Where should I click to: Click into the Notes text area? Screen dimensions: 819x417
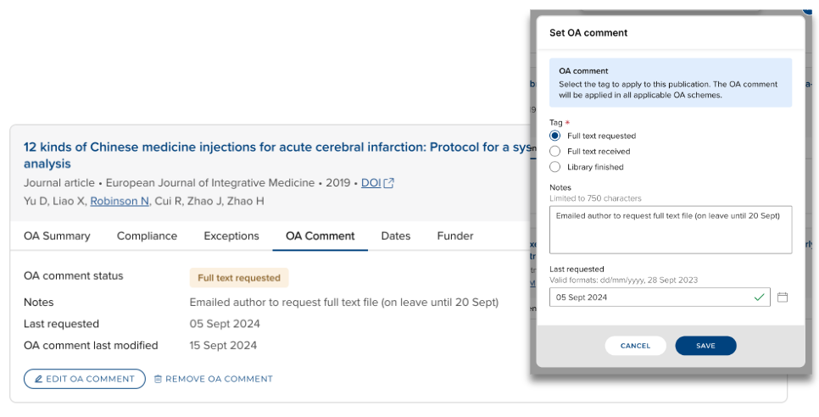(670, 230)
